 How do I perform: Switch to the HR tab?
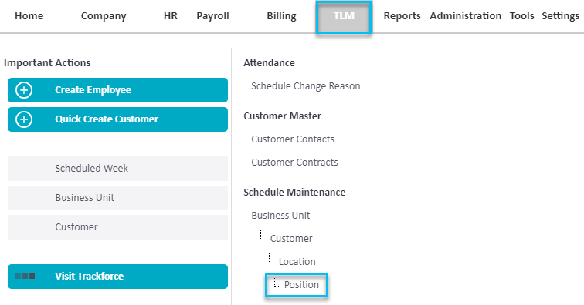171,16
